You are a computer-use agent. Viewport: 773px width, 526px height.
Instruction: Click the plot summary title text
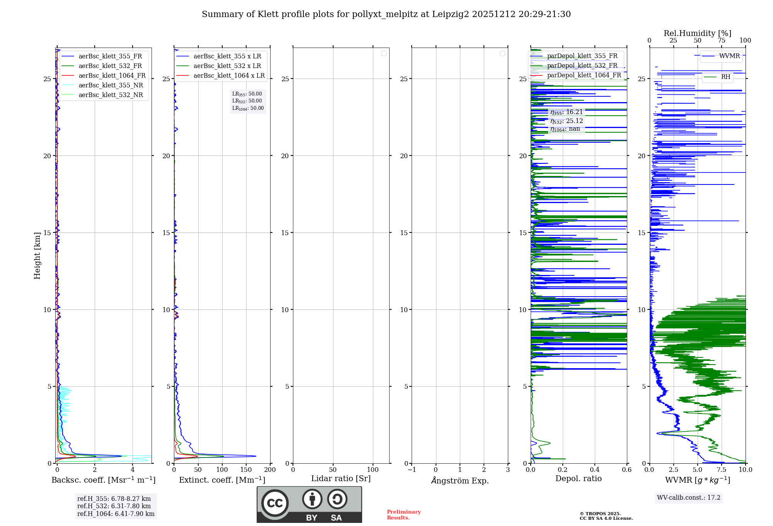(386, 14)
